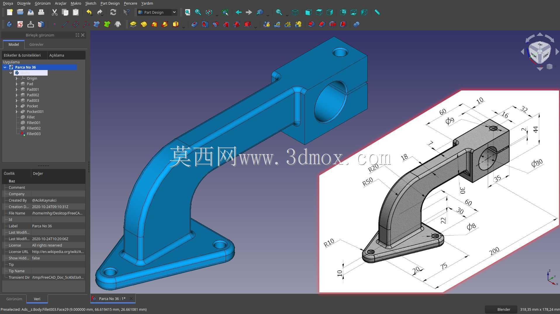Select the Veri property tab

(37, 299)
